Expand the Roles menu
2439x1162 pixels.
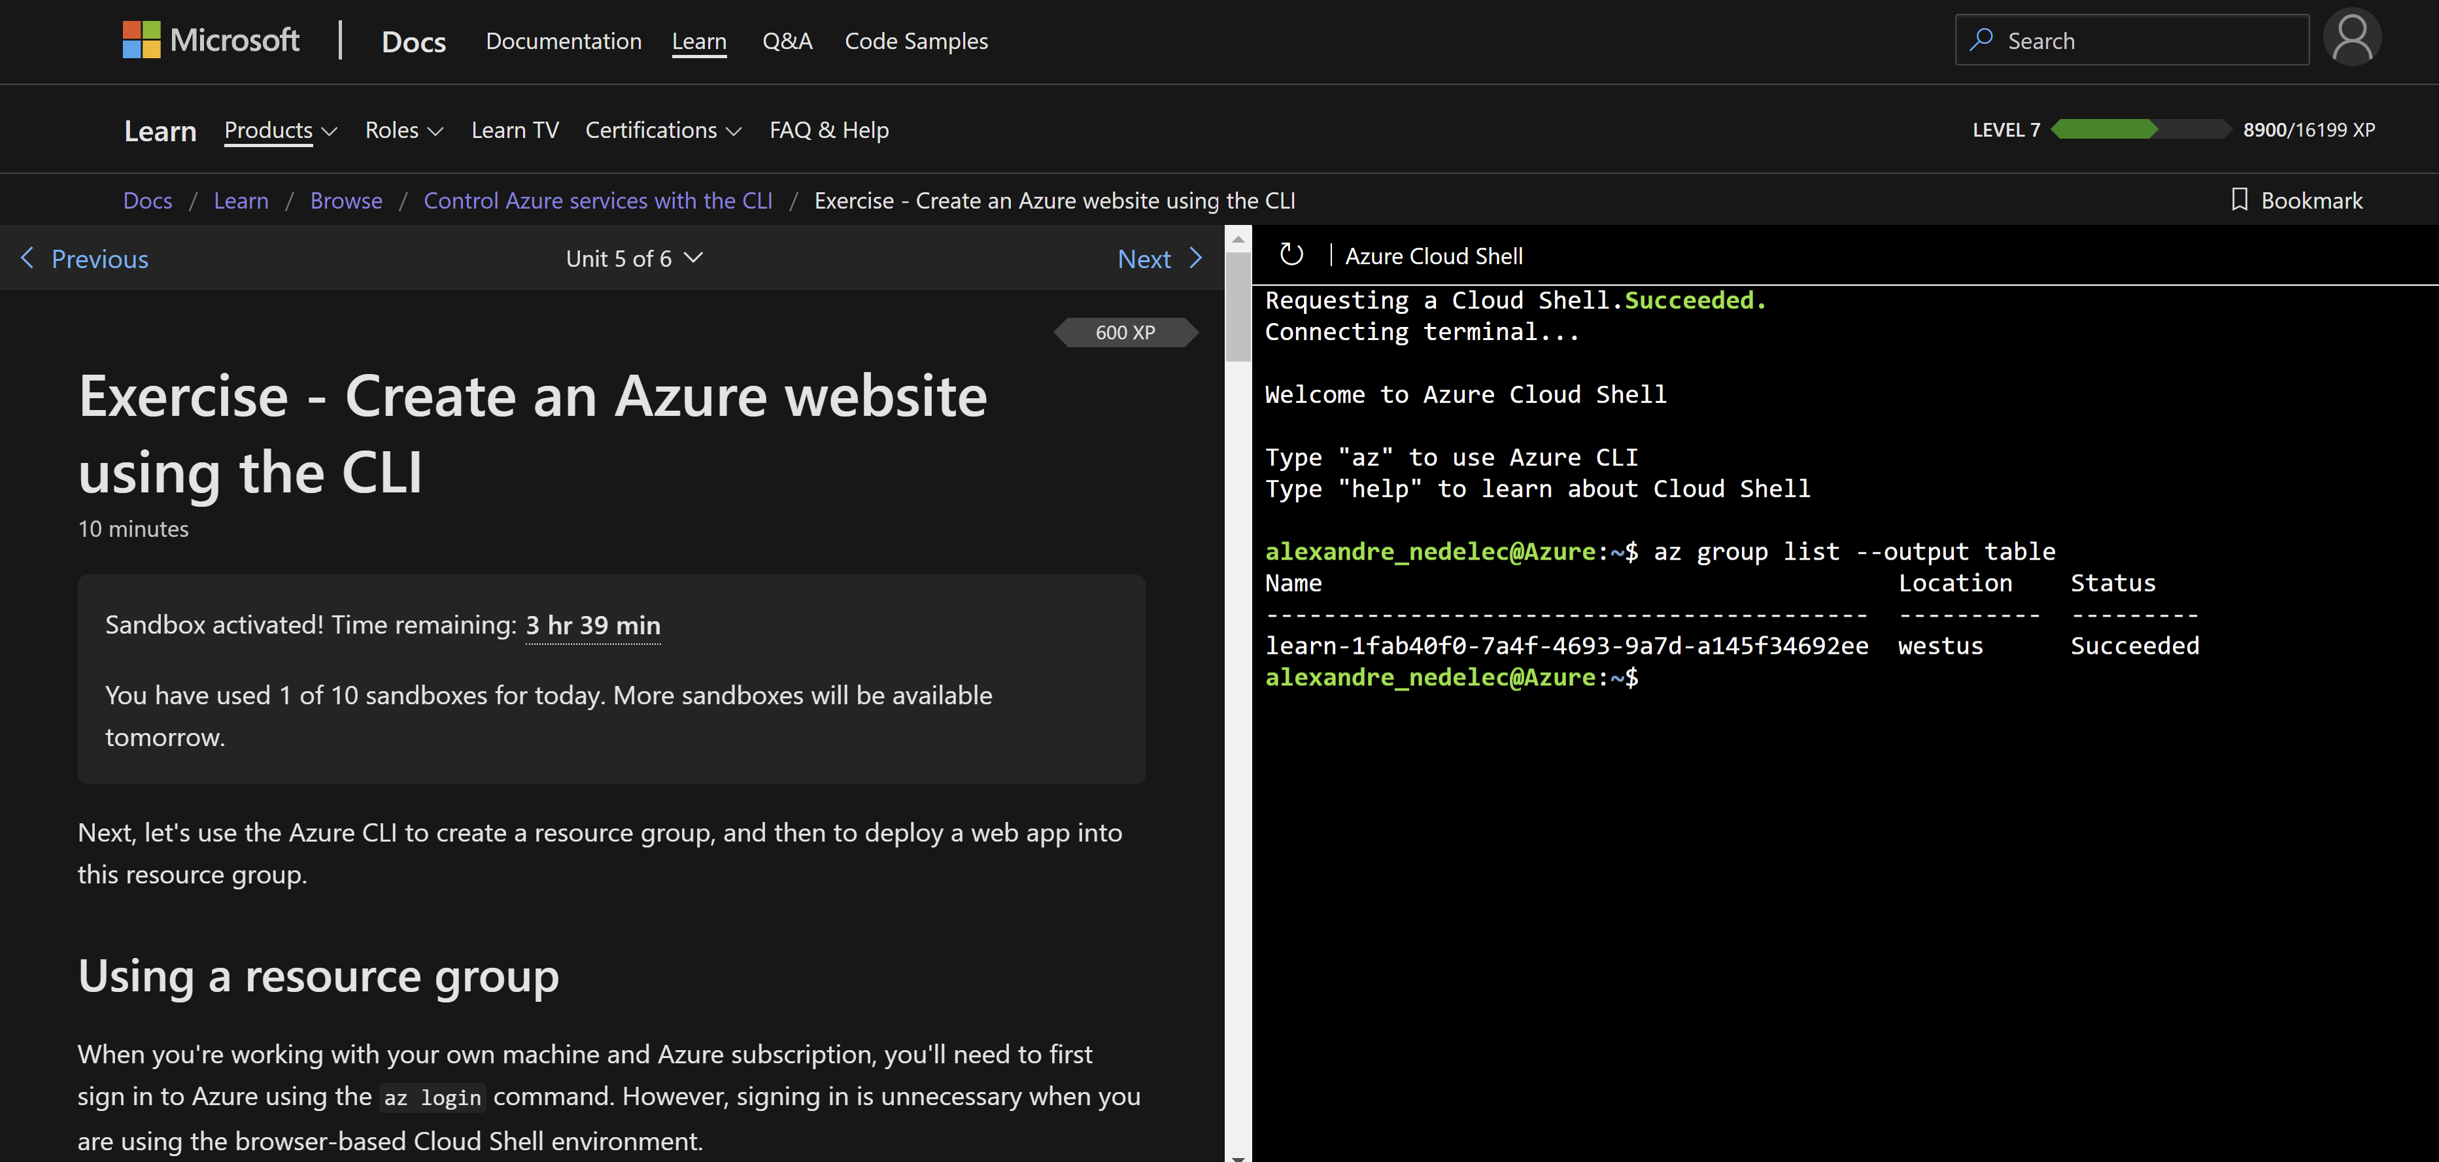click(x=403, y=129)
